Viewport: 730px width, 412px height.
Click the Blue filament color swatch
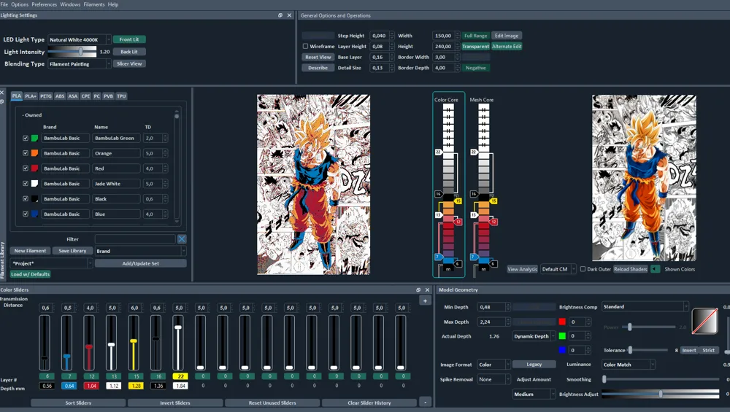34,214
